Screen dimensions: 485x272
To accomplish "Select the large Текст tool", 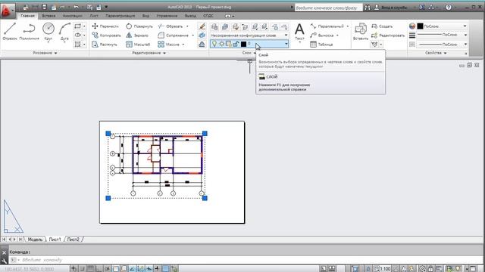I will (x=299, y=32).
